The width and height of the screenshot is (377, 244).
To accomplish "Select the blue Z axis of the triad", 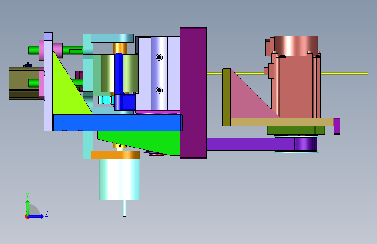I will tap(36, 216).
